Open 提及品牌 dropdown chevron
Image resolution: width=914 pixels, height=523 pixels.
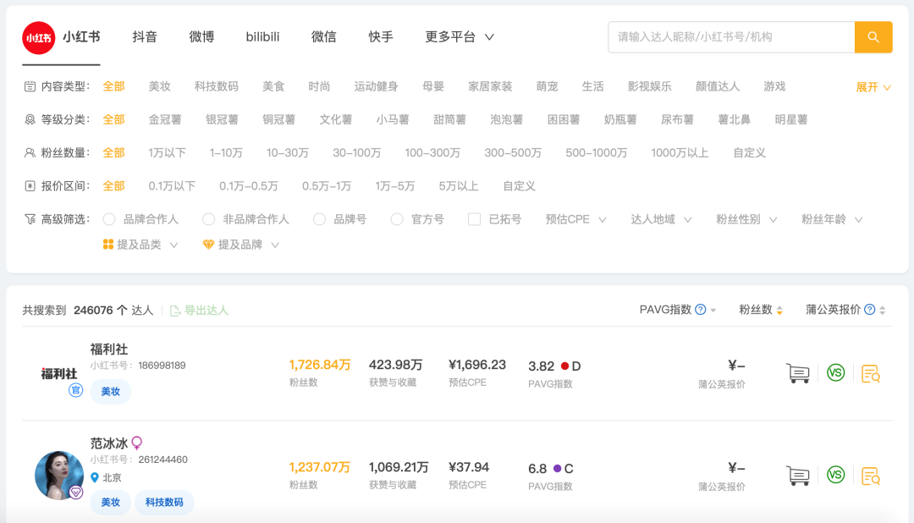275,245
